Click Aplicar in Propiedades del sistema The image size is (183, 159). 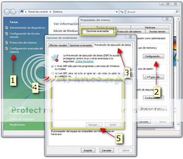coord(163,122)
